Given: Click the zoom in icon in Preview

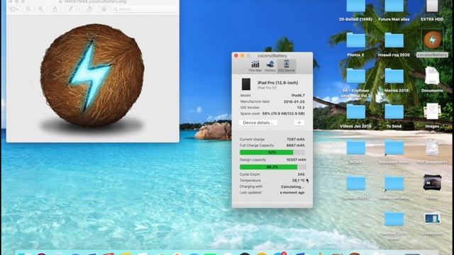Looking at the screenshot, I should coord(40,9).
